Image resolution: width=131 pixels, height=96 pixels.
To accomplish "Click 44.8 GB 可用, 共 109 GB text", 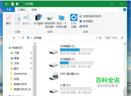I will pos(75,54).
